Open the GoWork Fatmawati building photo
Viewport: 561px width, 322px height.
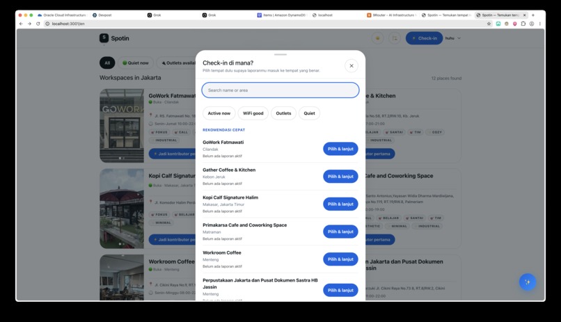pos(122,126)
